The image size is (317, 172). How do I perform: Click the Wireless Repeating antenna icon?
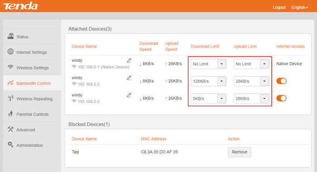coord(10,98)
